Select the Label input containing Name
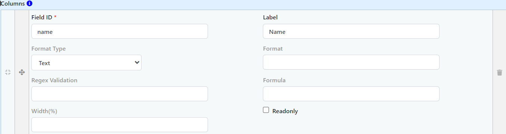The height and width of the screenshot is (134, 506). click(351, 31)
